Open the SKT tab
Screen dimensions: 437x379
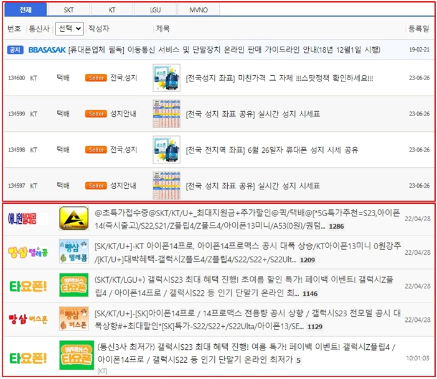[x=68, y=10]
